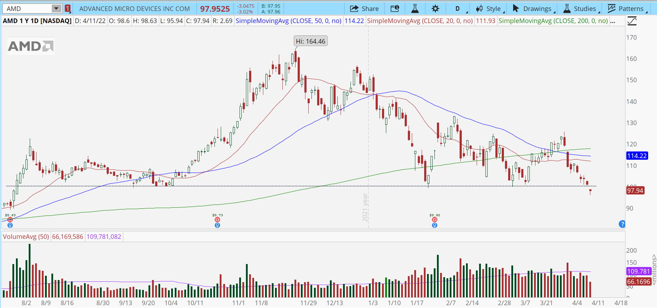Click the 114.22 value beside the 50 SMA label
The height and width of the screenshot is (308, 657).
click(354, 21)
